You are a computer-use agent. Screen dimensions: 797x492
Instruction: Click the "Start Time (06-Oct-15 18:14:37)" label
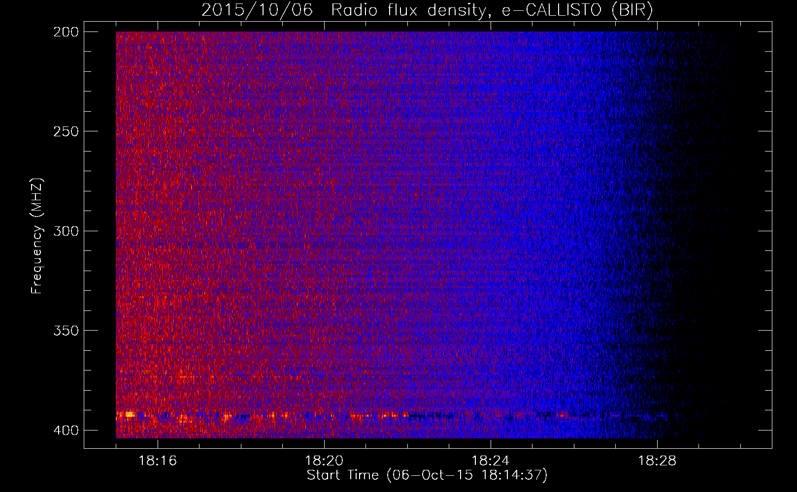point(427,475)
